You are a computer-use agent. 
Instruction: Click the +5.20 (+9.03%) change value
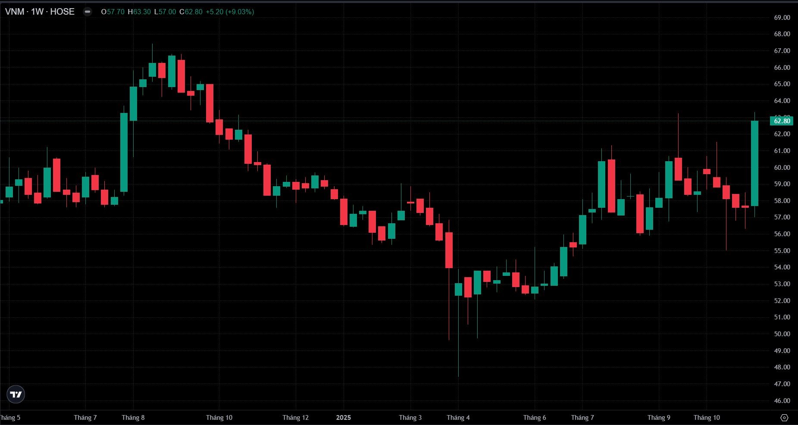tap(230, 12)
